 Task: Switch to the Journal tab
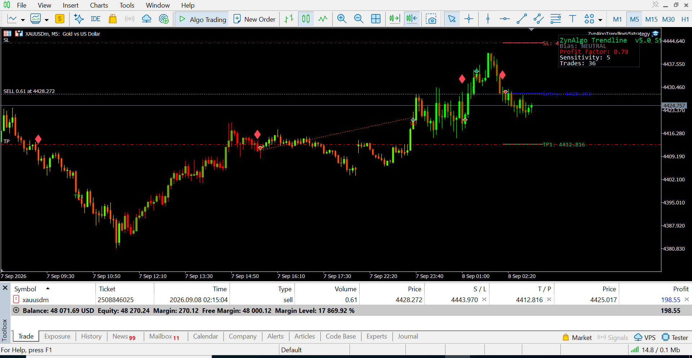pos(408,336)
